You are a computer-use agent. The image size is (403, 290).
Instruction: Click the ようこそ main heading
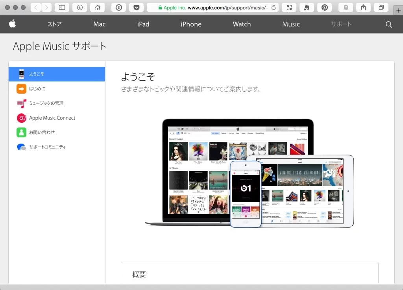138,77
